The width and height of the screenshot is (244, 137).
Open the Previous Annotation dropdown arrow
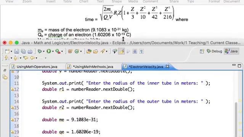tap(20, 58)
